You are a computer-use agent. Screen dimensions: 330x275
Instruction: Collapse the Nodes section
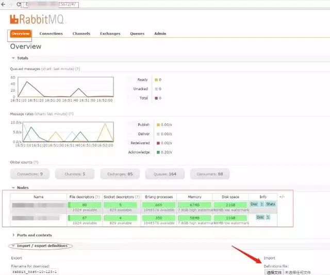coord(21,187)
